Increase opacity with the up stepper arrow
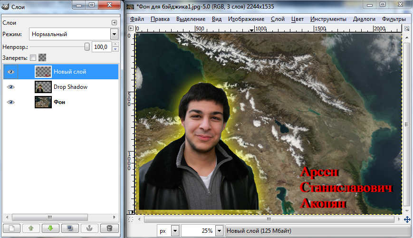 pyautogui.click(x=115, y=45)
